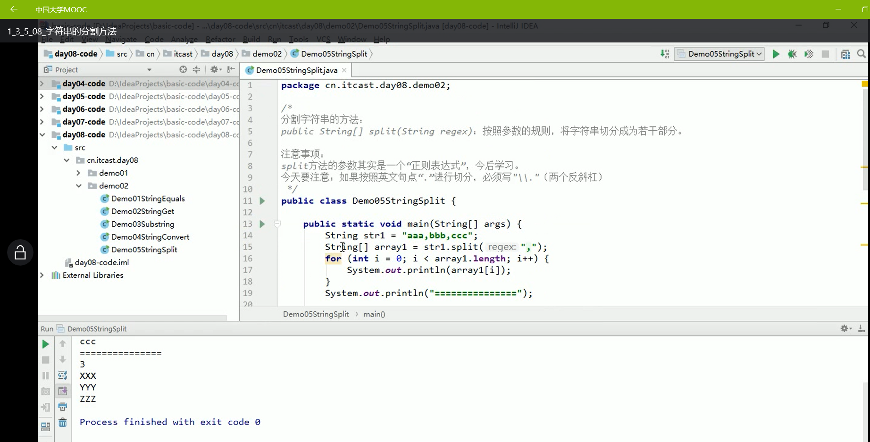Rerun program in Run panel

45,344
